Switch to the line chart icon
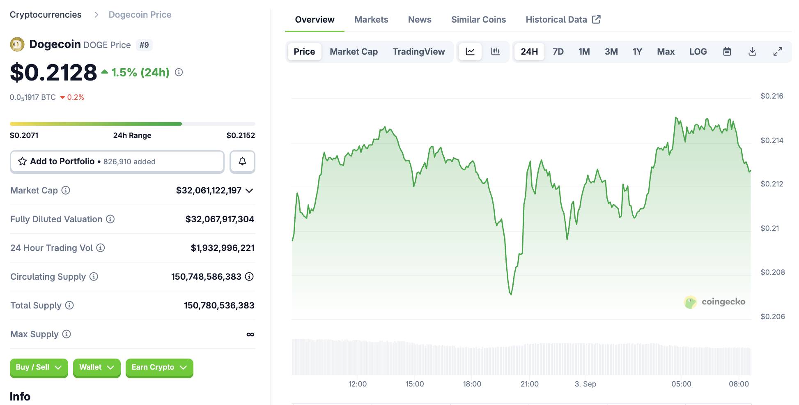This screenshot has width=799, height=405. 470,51
